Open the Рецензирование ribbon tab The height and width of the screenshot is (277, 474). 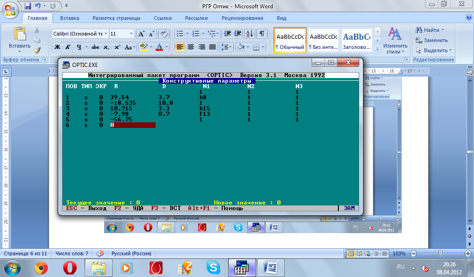[243, 18]
